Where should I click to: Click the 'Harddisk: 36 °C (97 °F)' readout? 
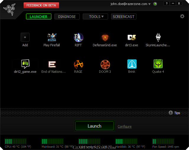(130, 147)
